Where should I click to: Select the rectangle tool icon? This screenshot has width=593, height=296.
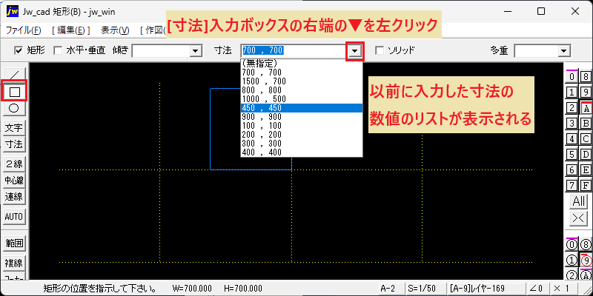click(14, 91)
